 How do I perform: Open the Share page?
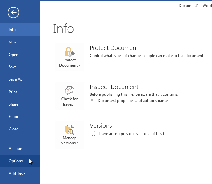[20, 104]
